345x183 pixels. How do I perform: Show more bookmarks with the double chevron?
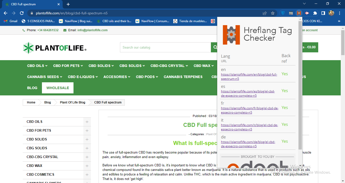click(339, 21)
